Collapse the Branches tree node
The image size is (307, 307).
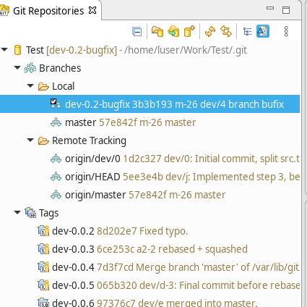[x=17, y=68]
